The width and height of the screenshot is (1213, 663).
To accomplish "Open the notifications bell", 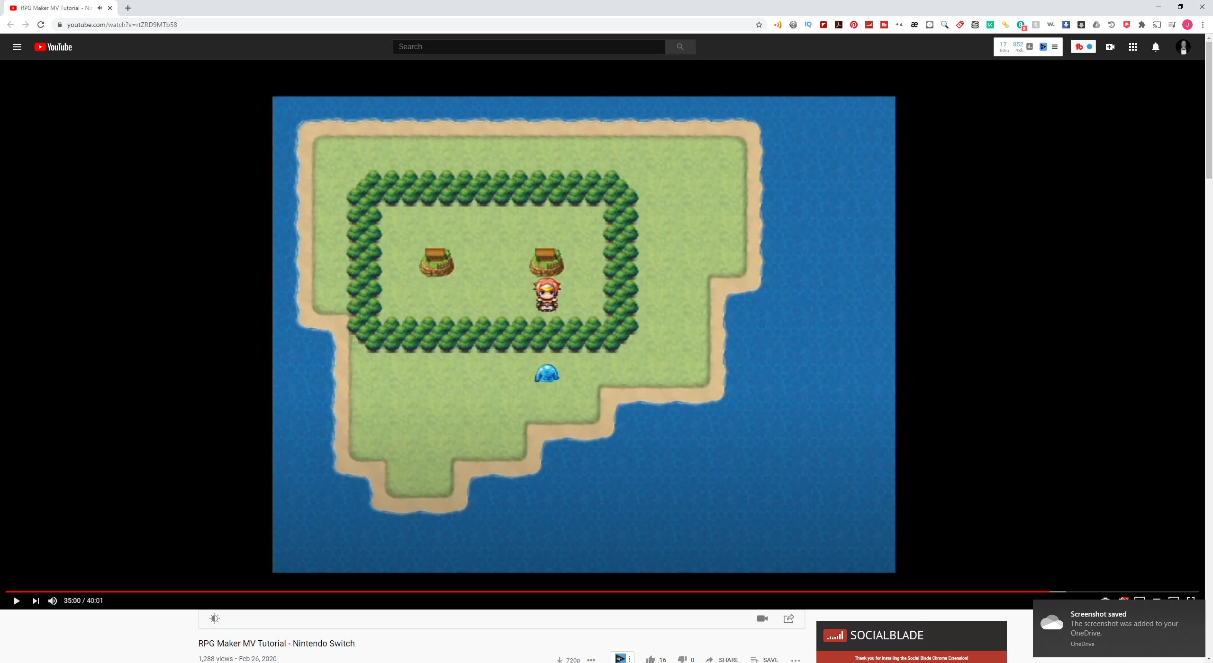I will pyautogui.click(x=1156, y=47).
